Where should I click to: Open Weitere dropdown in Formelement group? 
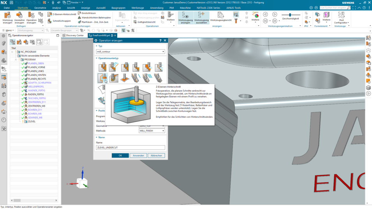pos(326,17)
